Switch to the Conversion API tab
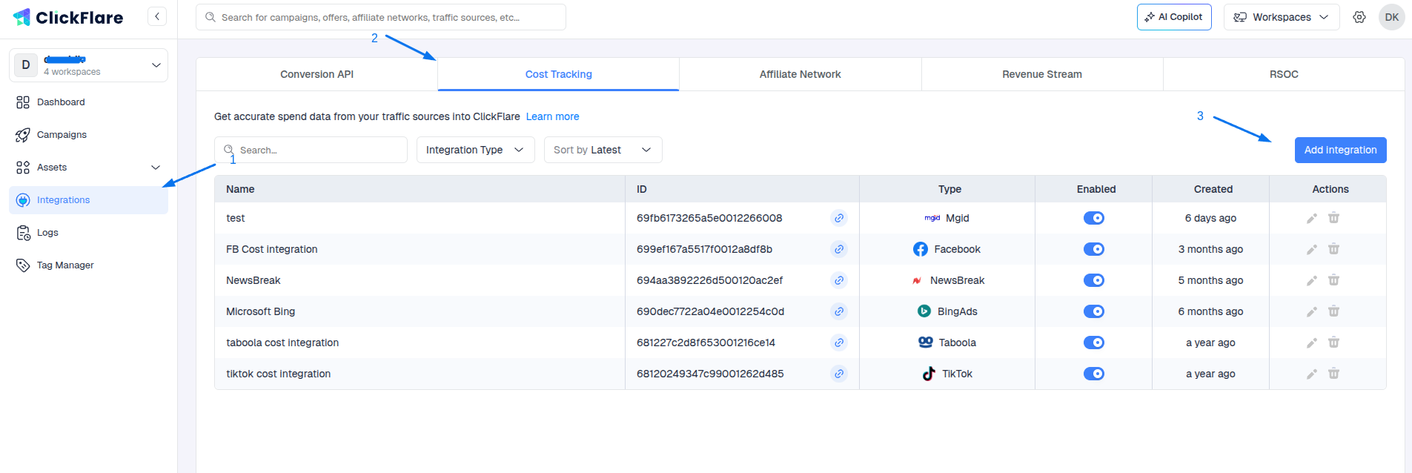Viewport: 1412px width, 473px height. coord(316,74)
